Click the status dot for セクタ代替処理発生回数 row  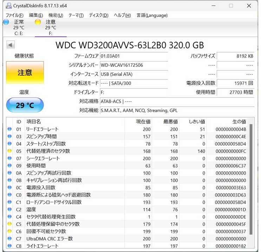9,217
